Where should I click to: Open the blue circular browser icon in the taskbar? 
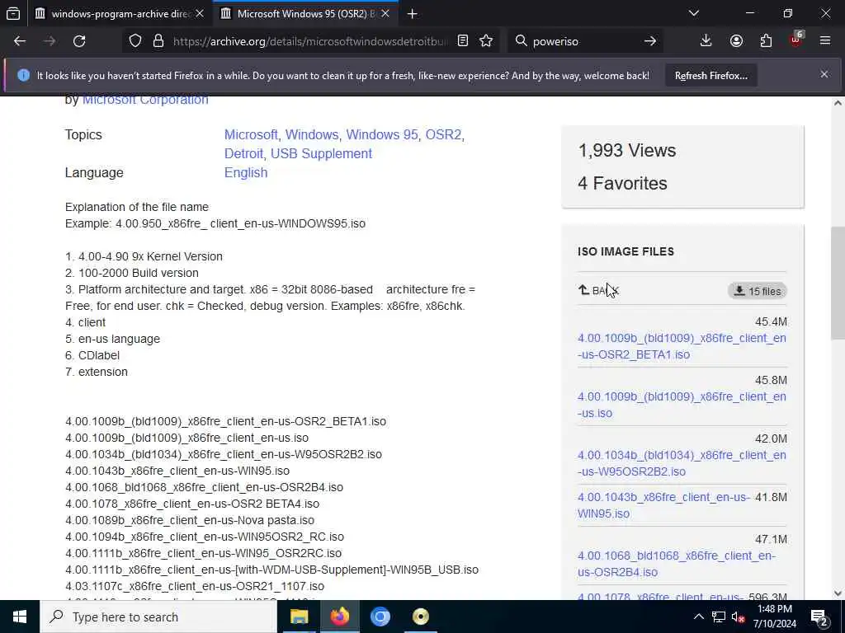380,617
